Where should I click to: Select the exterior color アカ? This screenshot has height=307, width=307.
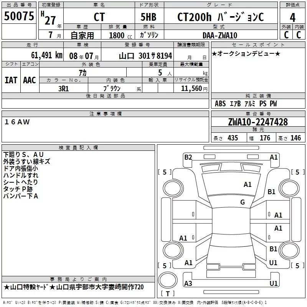click(83, 73)
